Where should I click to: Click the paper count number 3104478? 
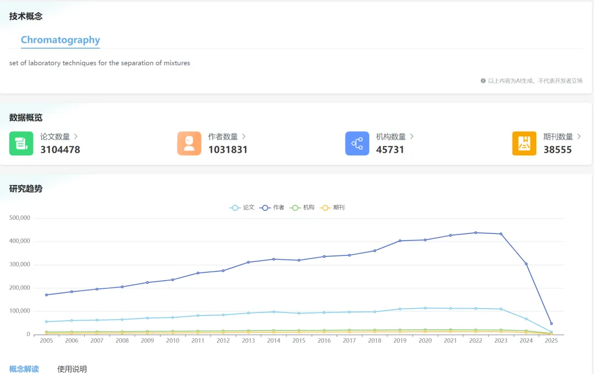(60, 149)
